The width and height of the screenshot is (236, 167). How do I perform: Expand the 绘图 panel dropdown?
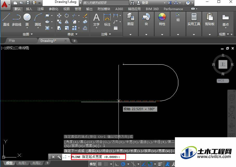coord(28,34)
